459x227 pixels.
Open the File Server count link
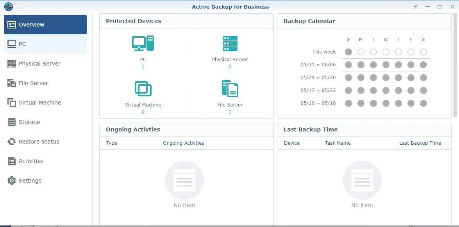[x=230, y=112]
